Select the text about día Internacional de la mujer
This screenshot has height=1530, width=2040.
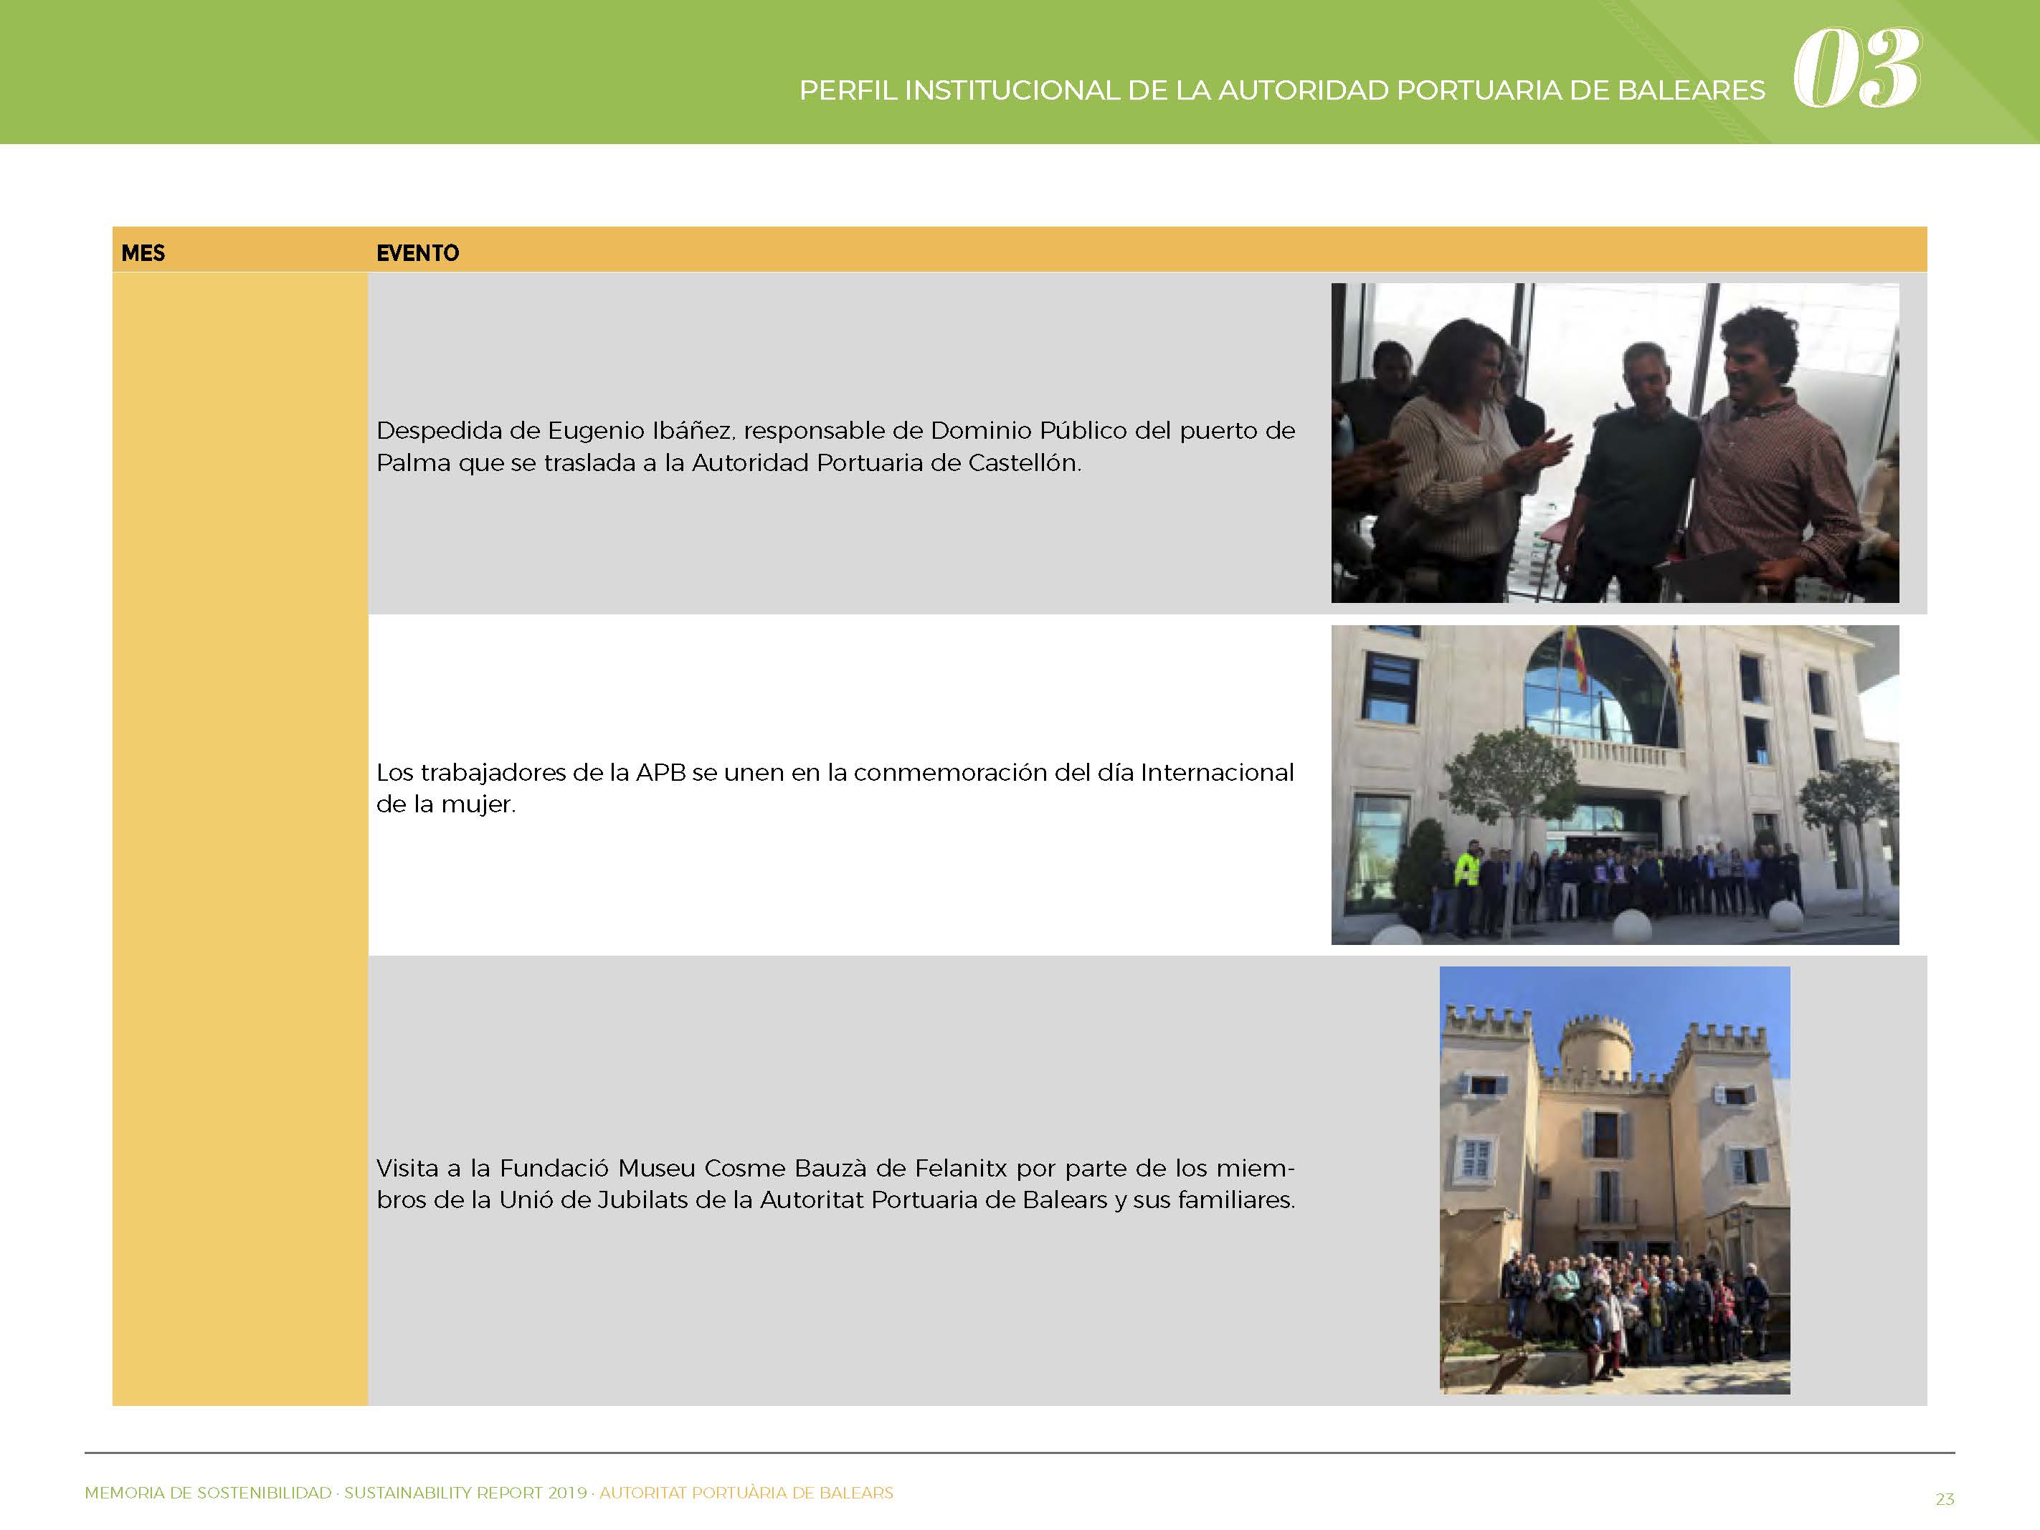(x=835, y=788)
